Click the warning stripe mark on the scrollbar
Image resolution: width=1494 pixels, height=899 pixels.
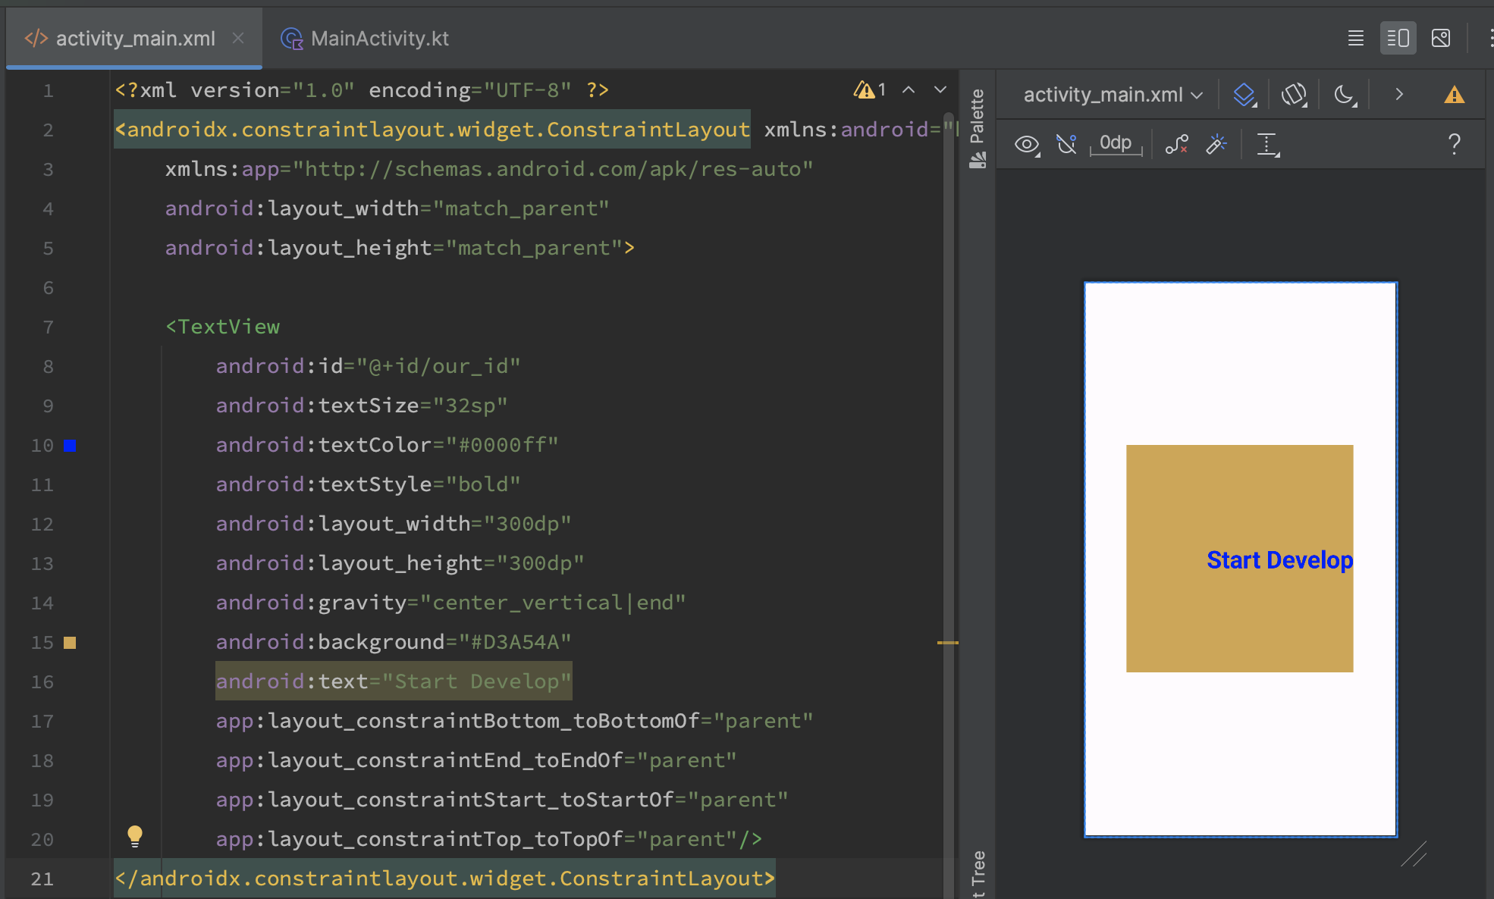948,643
